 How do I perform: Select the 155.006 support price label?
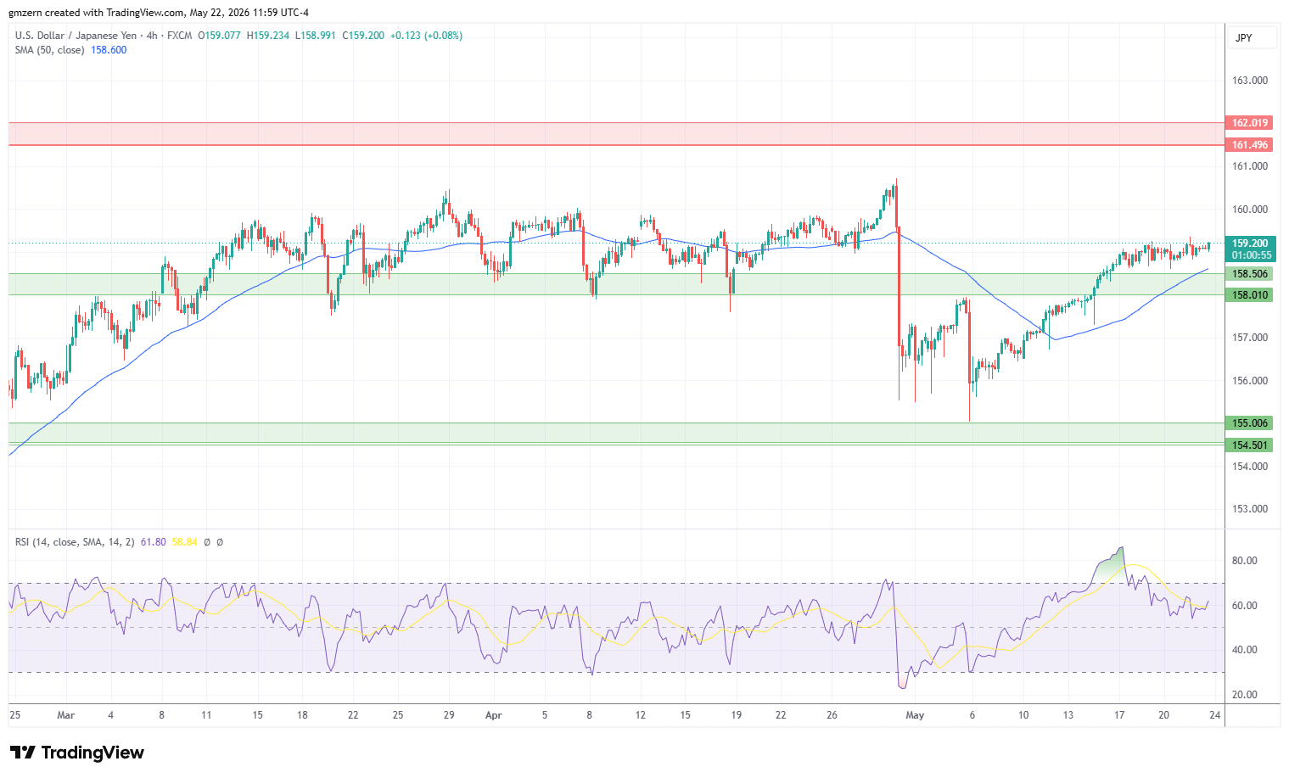[x=1249, y=423]
